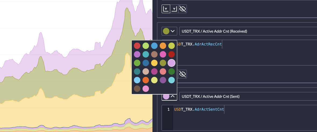Hide series using top crossed-eye icon
This screenshot has width=317, height=132.
pyautogui.click(x=183, y=9)
